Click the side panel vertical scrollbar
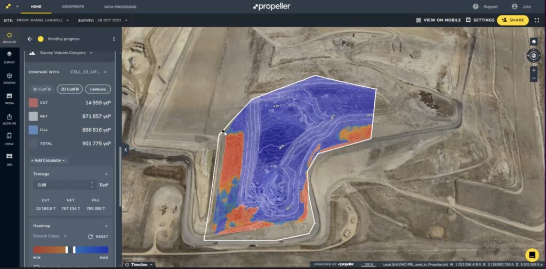This screenshot has width=546, height=269. [121, 176]
